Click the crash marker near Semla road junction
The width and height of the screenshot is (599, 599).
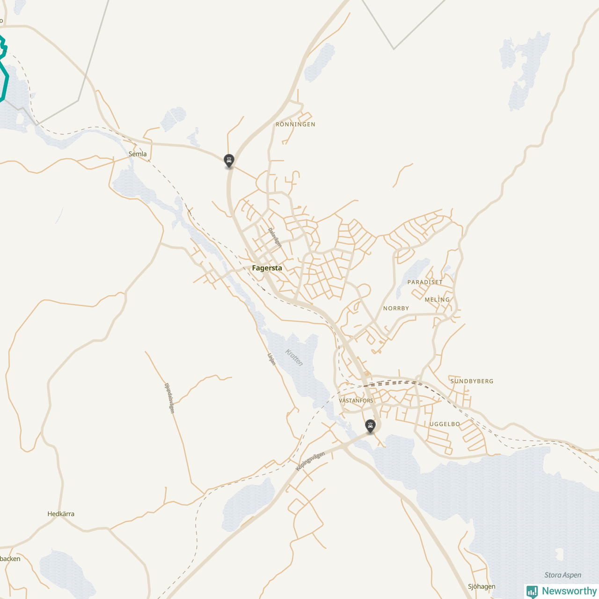tap(229, 161)
